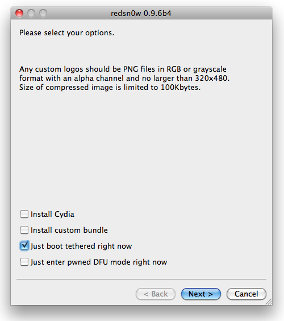Enable the Install Cydia checkbox
This screenshot has width=284, height=321.
coord(24,214)
